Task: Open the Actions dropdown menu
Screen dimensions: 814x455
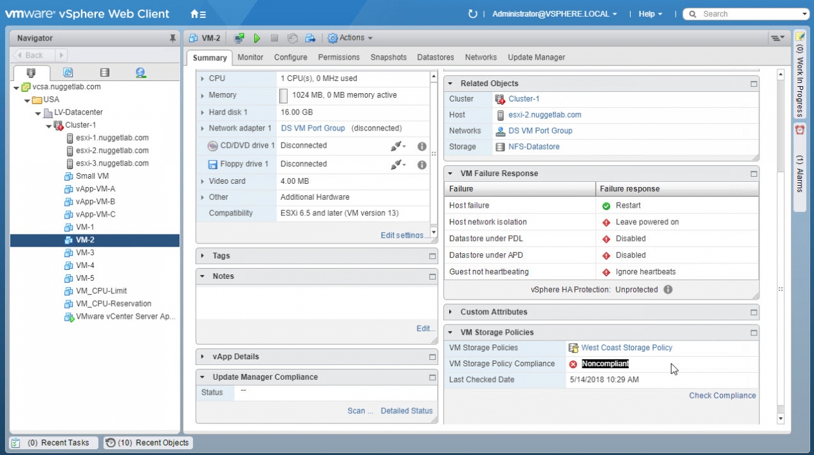Action: pyautogui.click(x=351, y=39)
